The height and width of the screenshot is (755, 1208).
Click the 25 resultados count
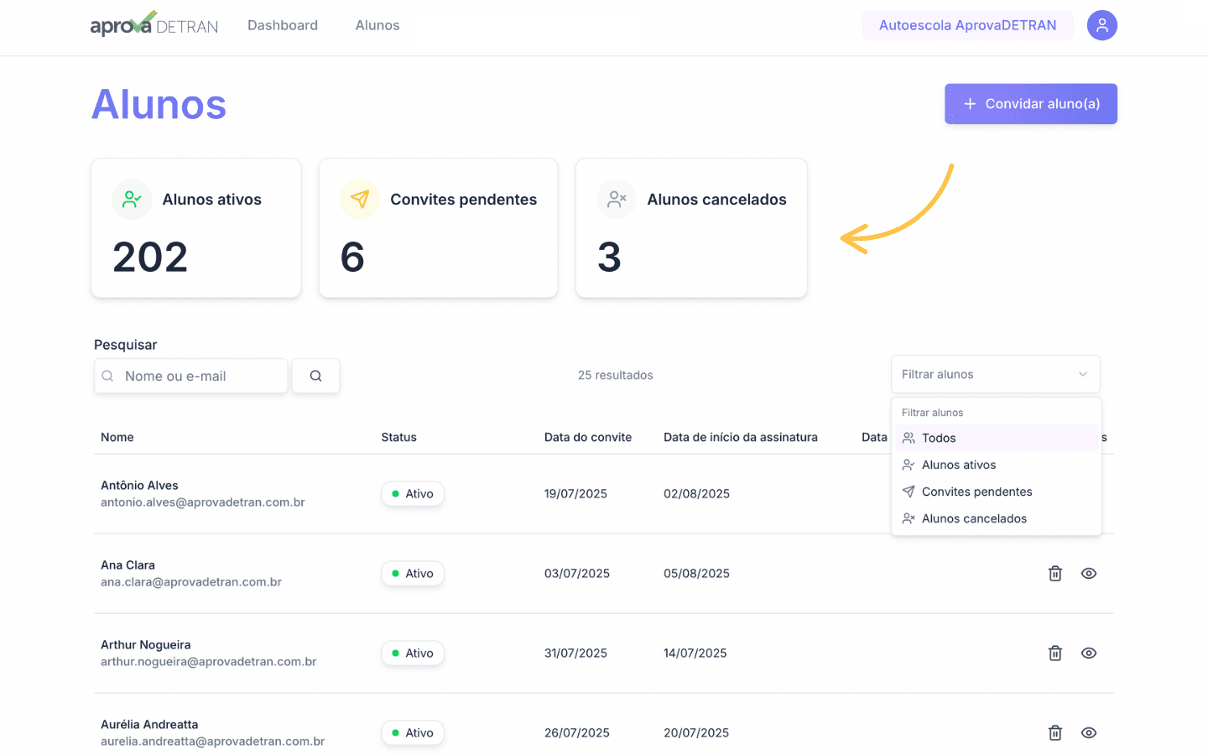coord(616,375)
